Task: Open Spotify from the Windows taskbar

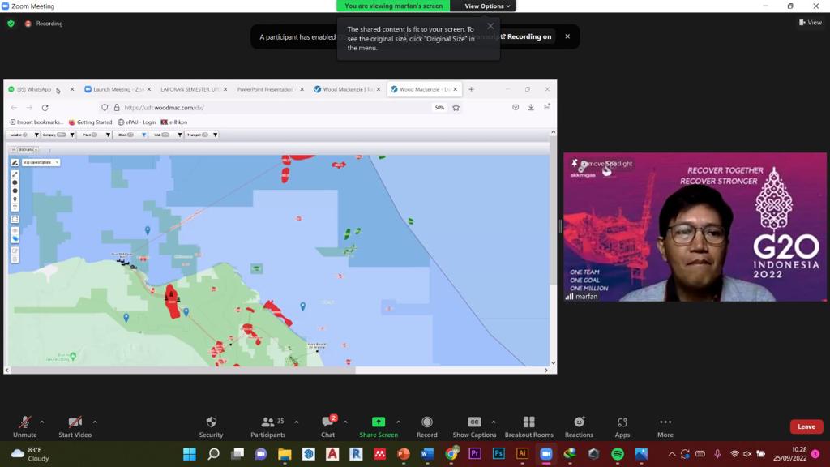Action: (618, 454)
